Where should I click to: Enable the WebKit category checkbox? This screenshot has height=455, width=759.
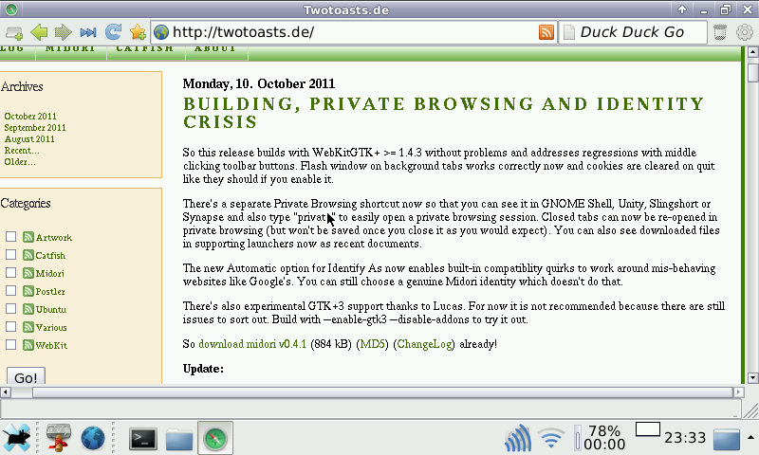tap(10, 345)
